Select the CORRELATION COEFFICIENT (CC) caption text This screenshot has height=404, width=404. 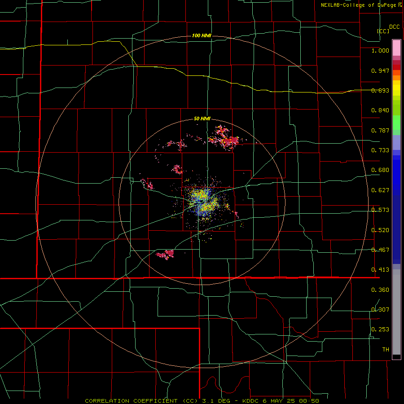click(140, 401)
